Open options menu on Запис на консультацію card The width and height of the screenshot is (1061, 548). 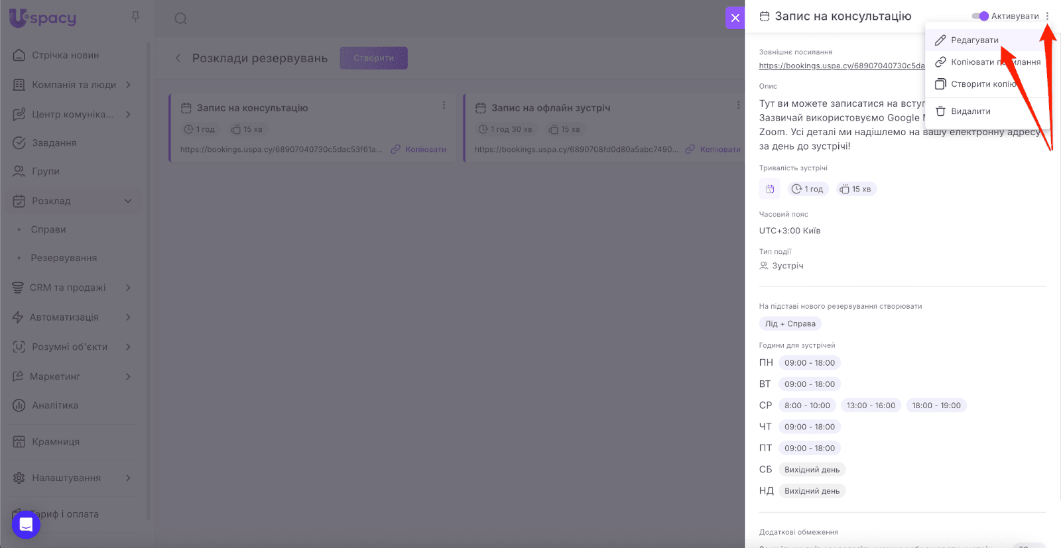point(444,105)
